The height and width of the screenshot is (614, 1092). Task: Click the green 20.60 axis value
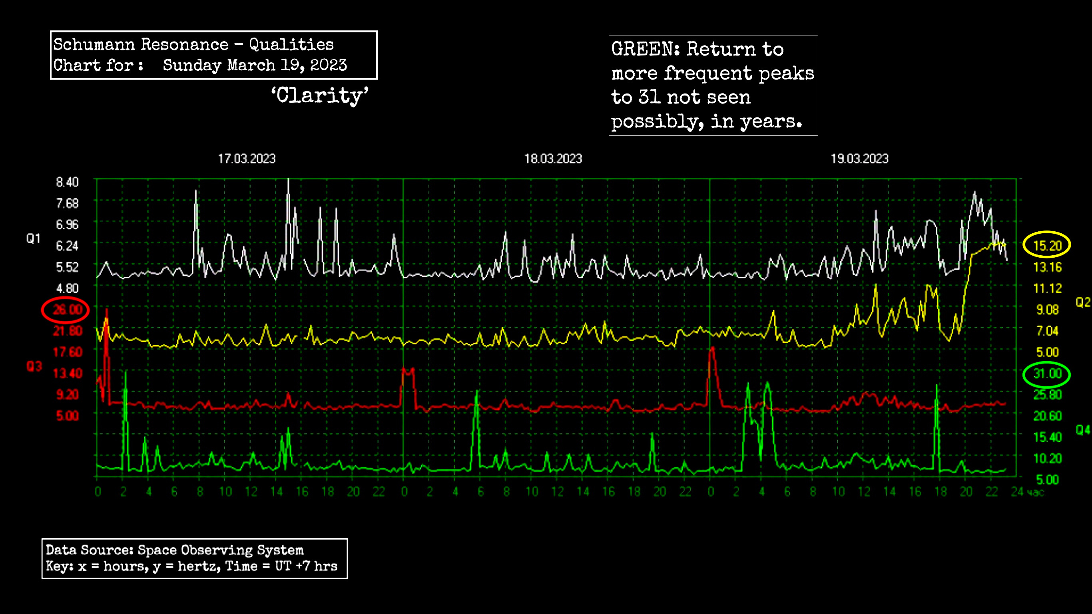(x=1048, y=416)
